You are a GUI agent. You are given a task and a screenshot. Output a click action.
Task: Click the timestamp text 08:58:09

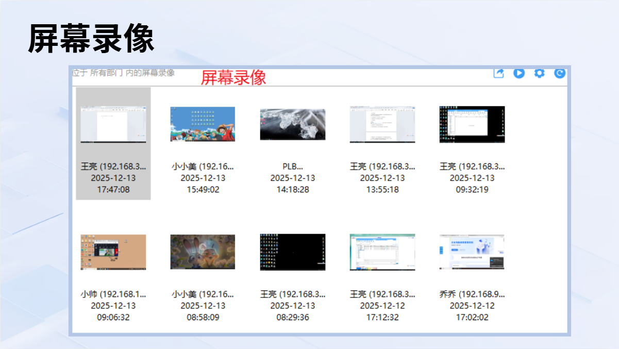click(x=203, y=318)
